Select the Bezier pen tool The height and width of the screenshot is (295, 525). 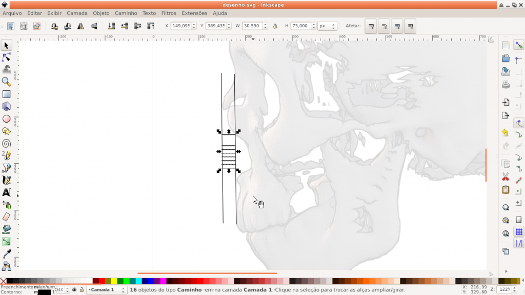point(6,168)
